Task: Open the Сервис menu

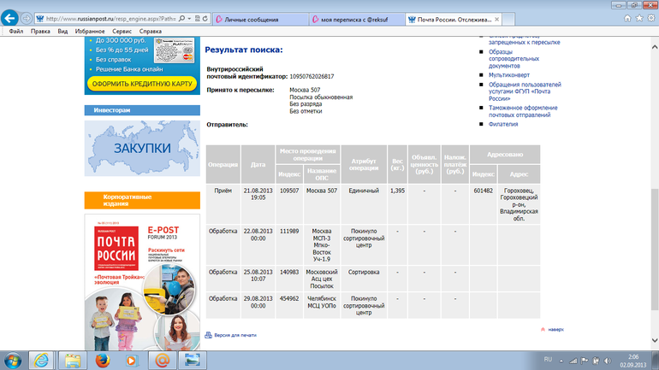Action: 122,32
